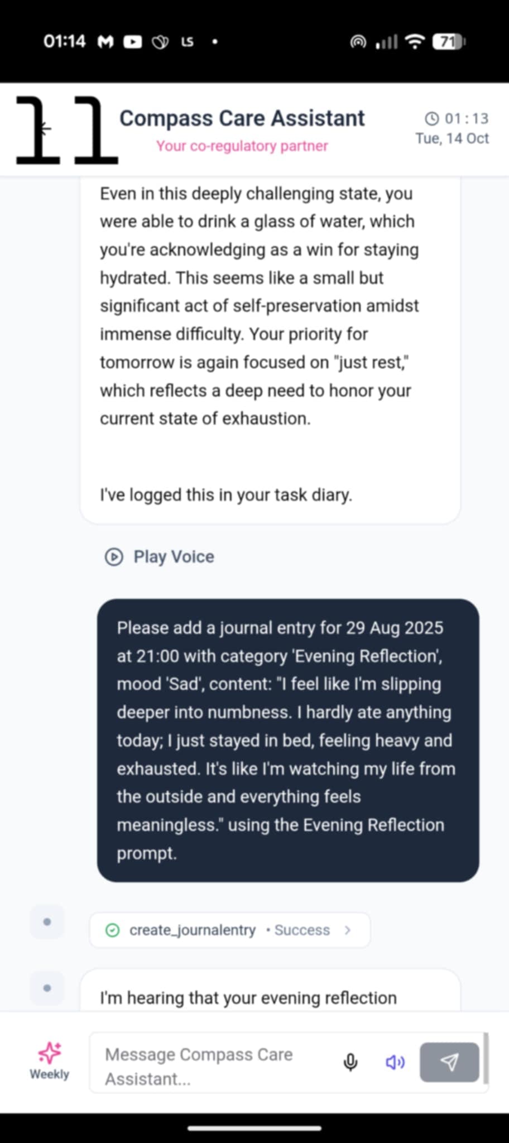The image size is (509, 1143).
Task: Open the Weekly sparkle icon
Action: pyautogui.click(x=49, y=1053)
